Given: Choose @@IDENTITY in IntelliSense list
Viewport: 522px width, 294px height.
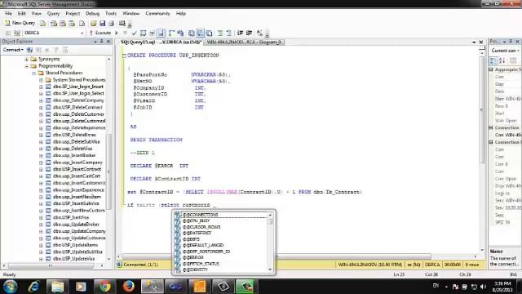Looking at the screenshot, I should (x=195, y=269).
